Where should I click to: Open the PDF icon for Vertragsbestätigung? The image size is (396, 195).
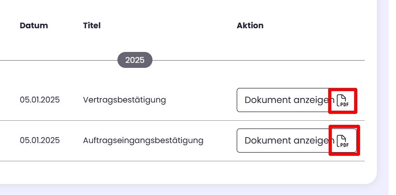342,100
